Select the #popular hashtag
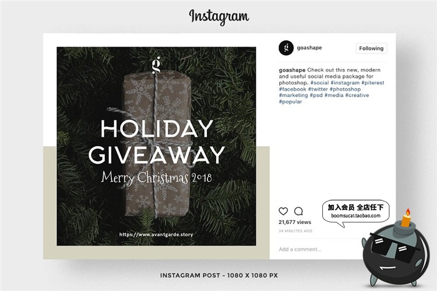 (x=290, y=102)
